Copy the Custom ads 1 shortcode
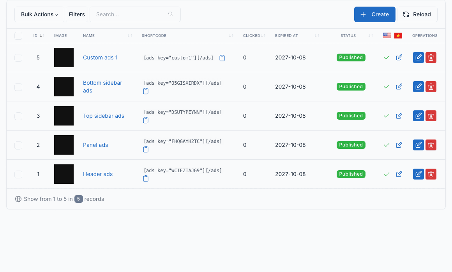452x272 pixels. [222, 58]
